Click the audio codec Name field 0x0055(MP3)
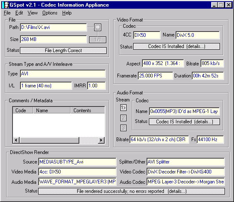Image resolution: width=234 pixels, height=202 pixels. pyautogui.click(x=184, y=111)
